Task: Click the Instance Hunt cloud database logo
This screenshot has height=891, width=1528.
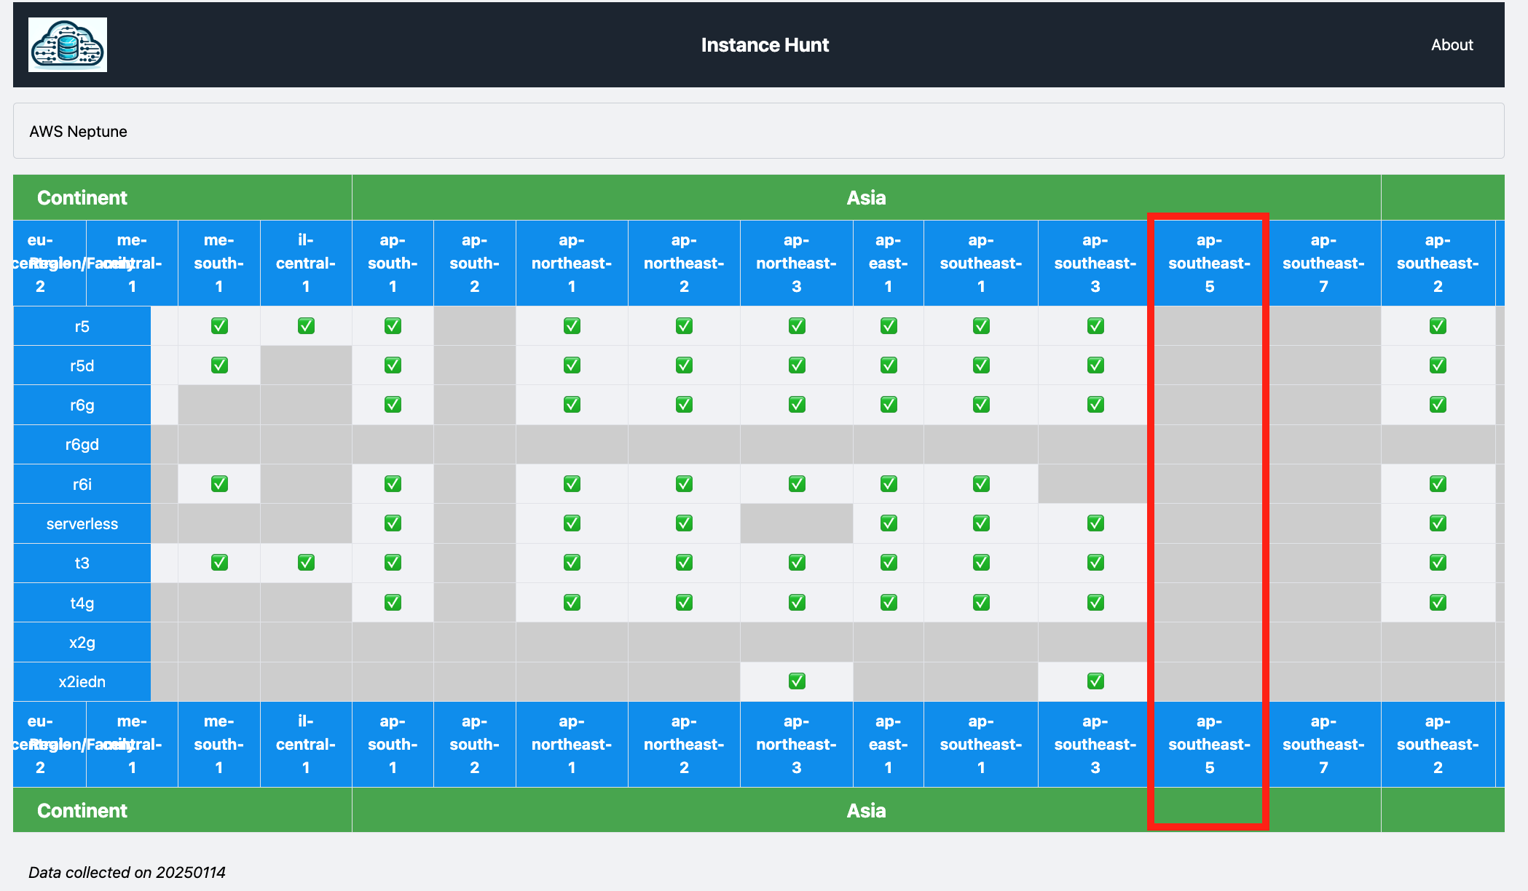Action: [x=68, y=45]
